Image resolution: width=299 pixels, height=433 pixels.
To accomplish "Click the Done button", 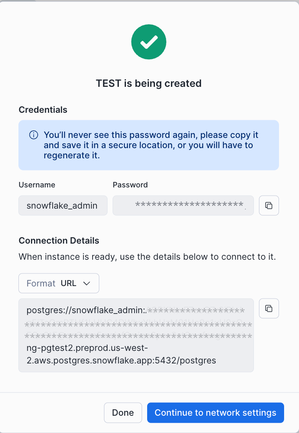I will click(122, 413).
